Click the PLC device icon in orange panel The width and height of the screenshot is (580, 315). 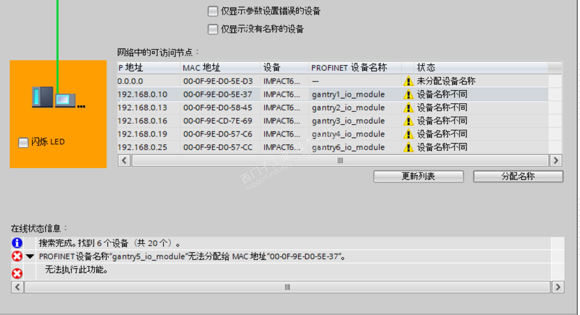click(43, 97)
